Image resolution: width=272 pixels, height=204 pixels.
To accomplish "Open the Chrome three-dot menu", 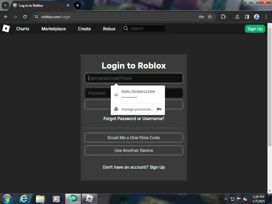I will click(266, 17).
